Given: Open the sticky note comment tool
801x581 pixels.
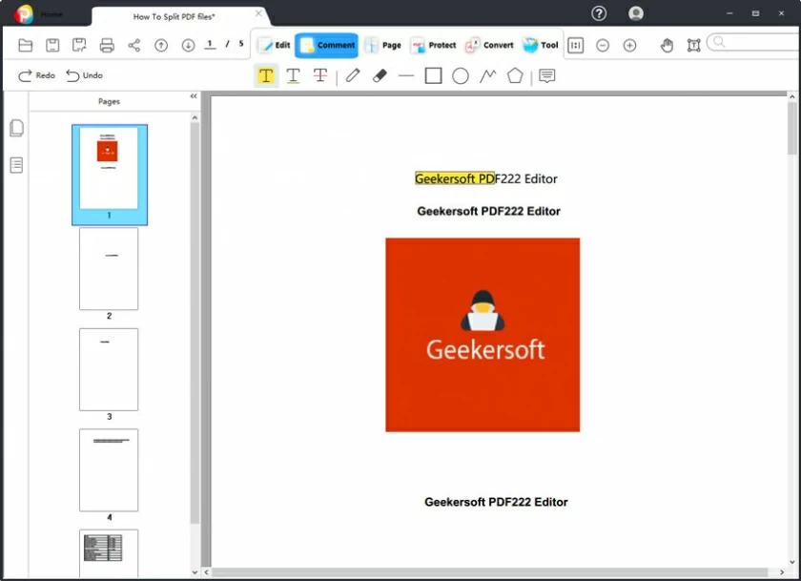Looking at the screenshot, I should pos(546,75).
